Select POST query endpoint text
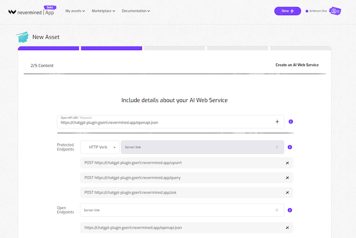 click(132, 178)
